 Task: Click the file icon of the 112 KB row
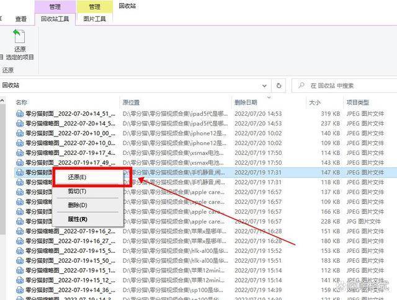click(20, 270)
